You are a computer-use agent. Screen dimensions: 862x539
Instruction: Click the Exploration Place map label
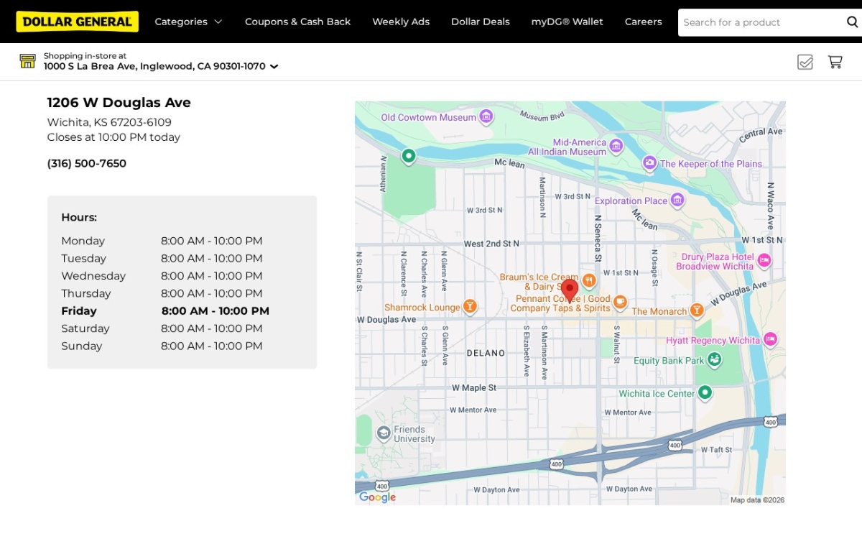(x=631, y=201)
